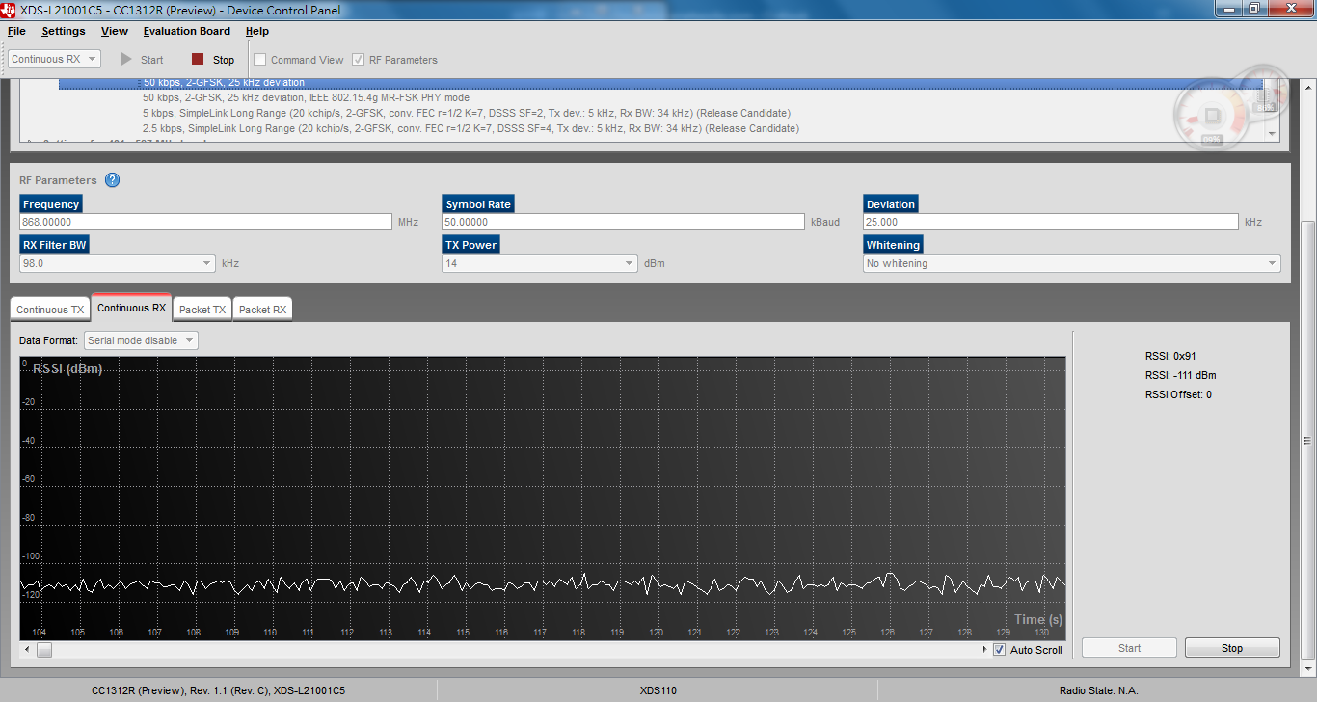Open the Whitening dropdown
The image size is (1317, 702).
click(x=1072, y=263)
